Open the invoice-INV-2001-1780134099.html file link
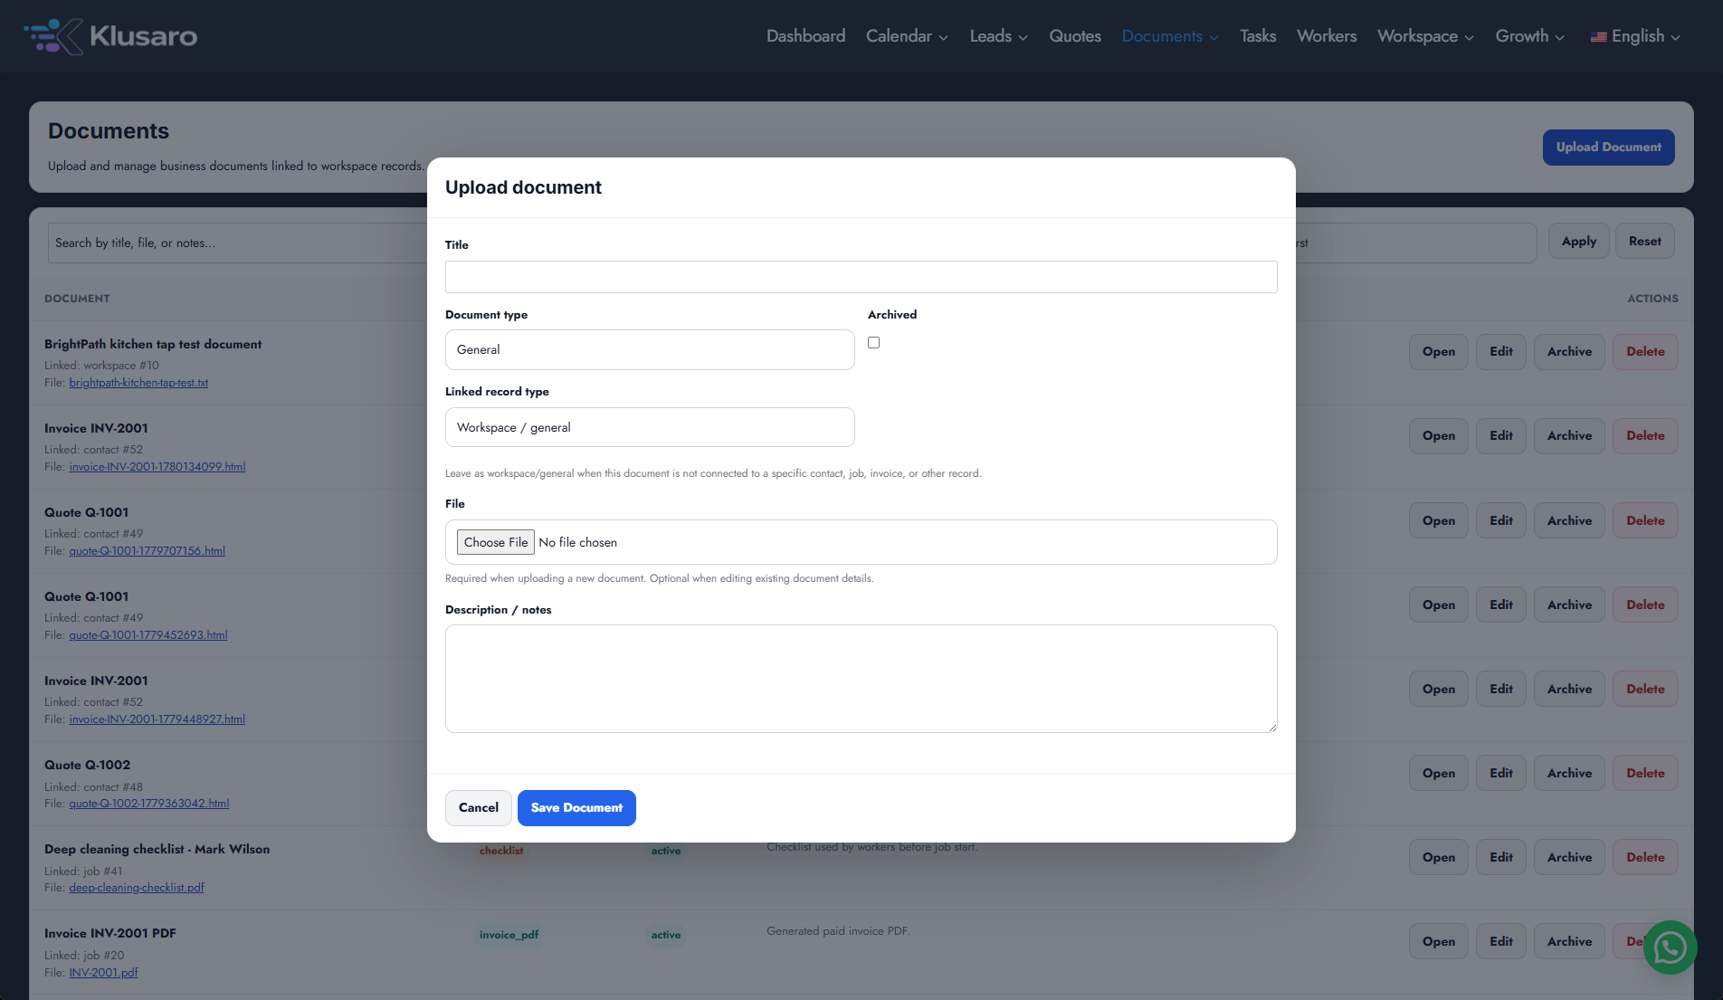Screen dimensions: 1723x1000 coord(157,467)
